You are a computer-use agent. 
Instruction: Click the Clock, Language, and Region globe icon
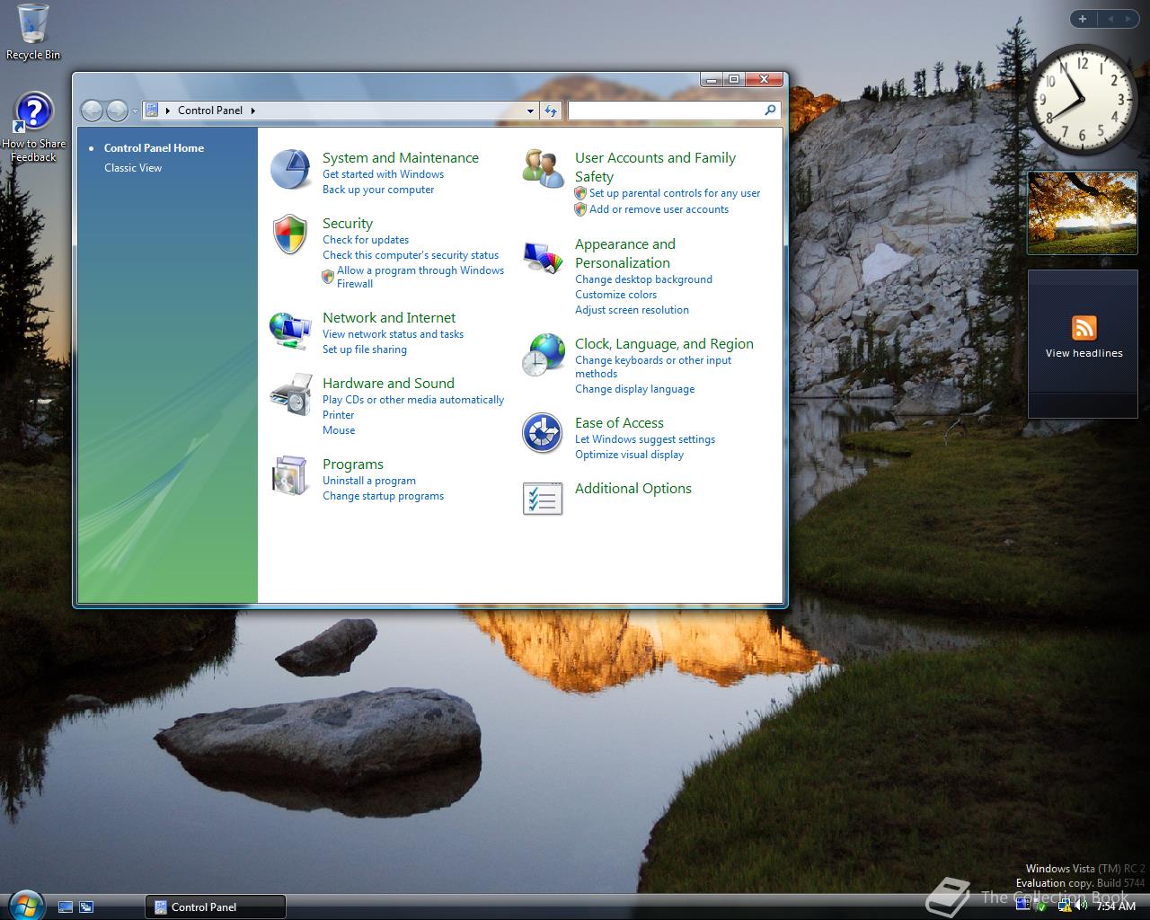click(543, 355)
